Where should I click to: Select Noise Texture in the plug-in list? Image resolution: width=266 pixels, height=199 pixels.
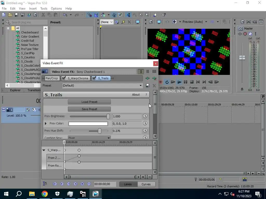click(x=30, y=45)
